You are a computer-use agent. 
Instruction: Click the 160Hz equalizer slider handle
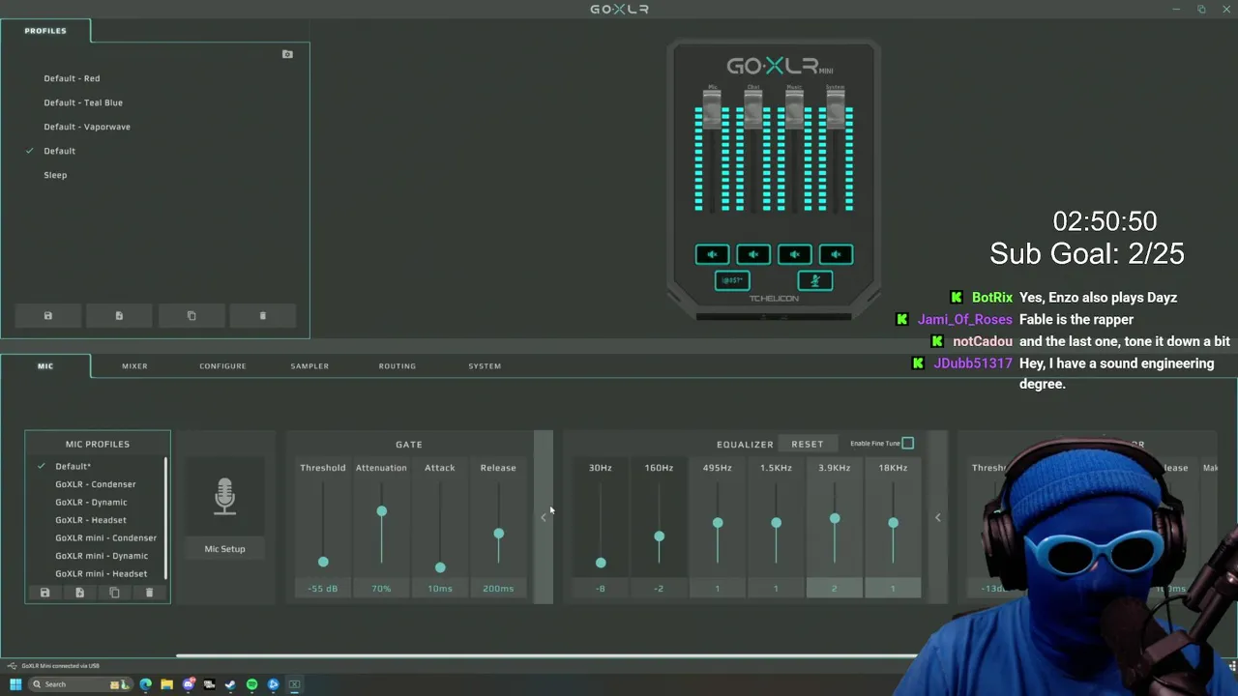tap(659, 536)
